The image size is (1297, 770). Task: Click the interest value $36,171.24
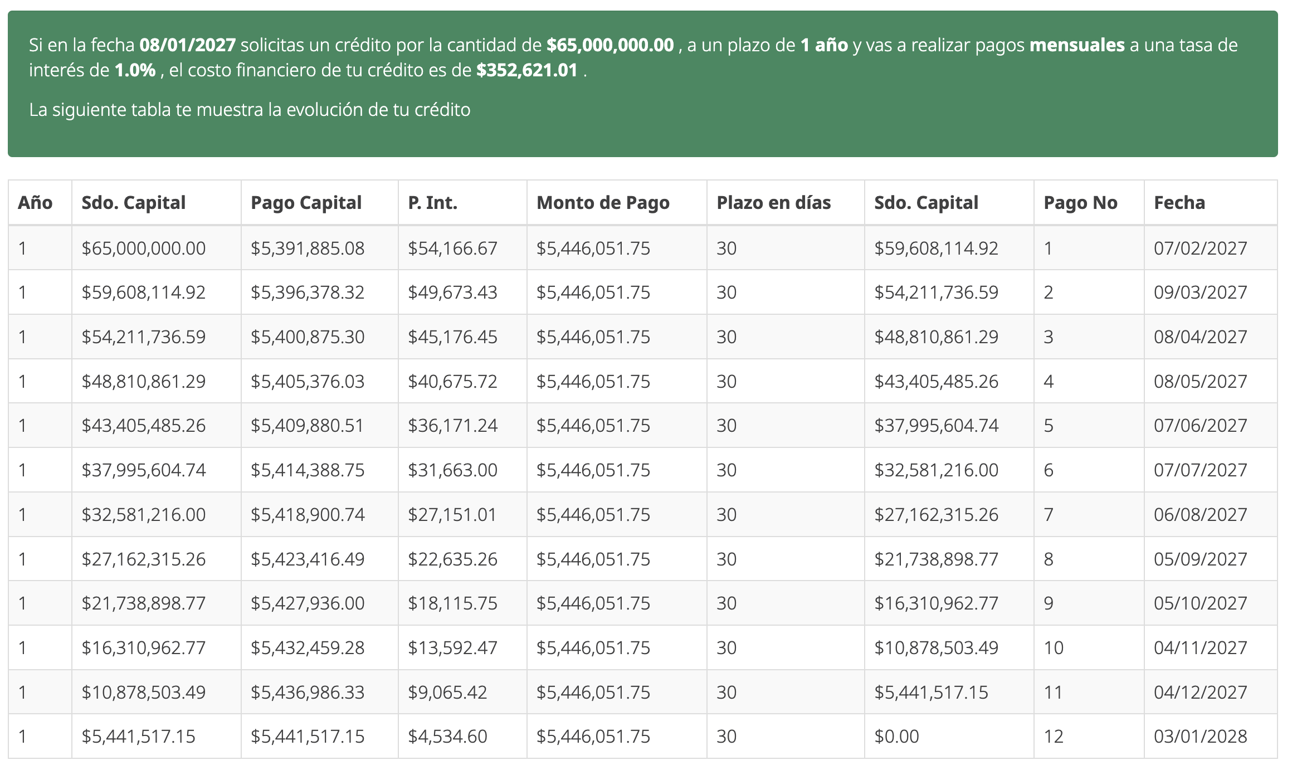click(452, 426)
